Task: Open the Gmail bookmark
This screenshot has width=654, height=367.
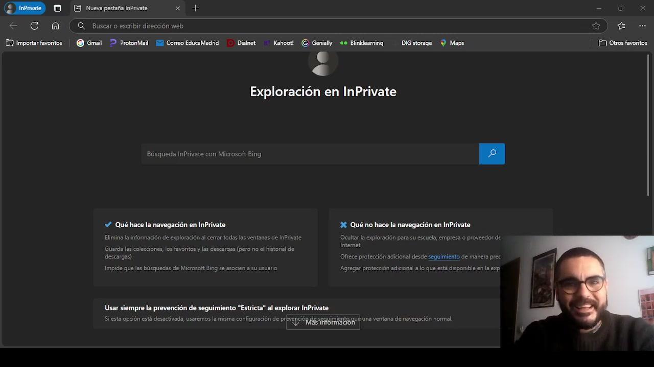Action: 89,43
